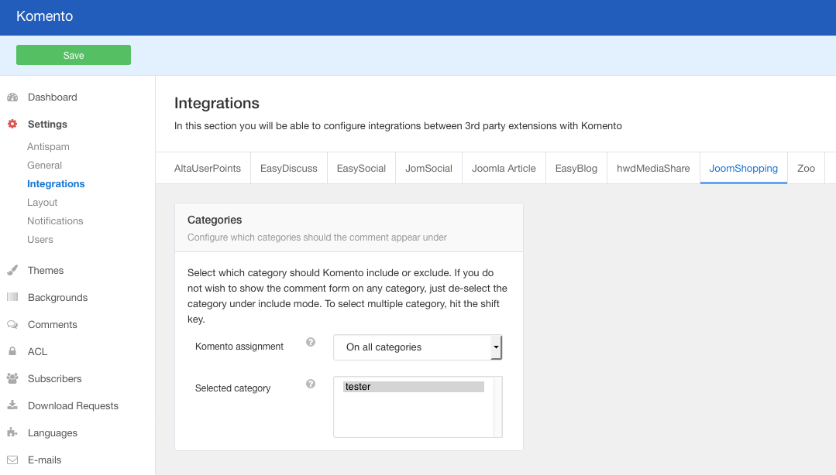Save the integration settings
Image resolution: width=836 pixels, height=475 pixels.
(74, 55)
